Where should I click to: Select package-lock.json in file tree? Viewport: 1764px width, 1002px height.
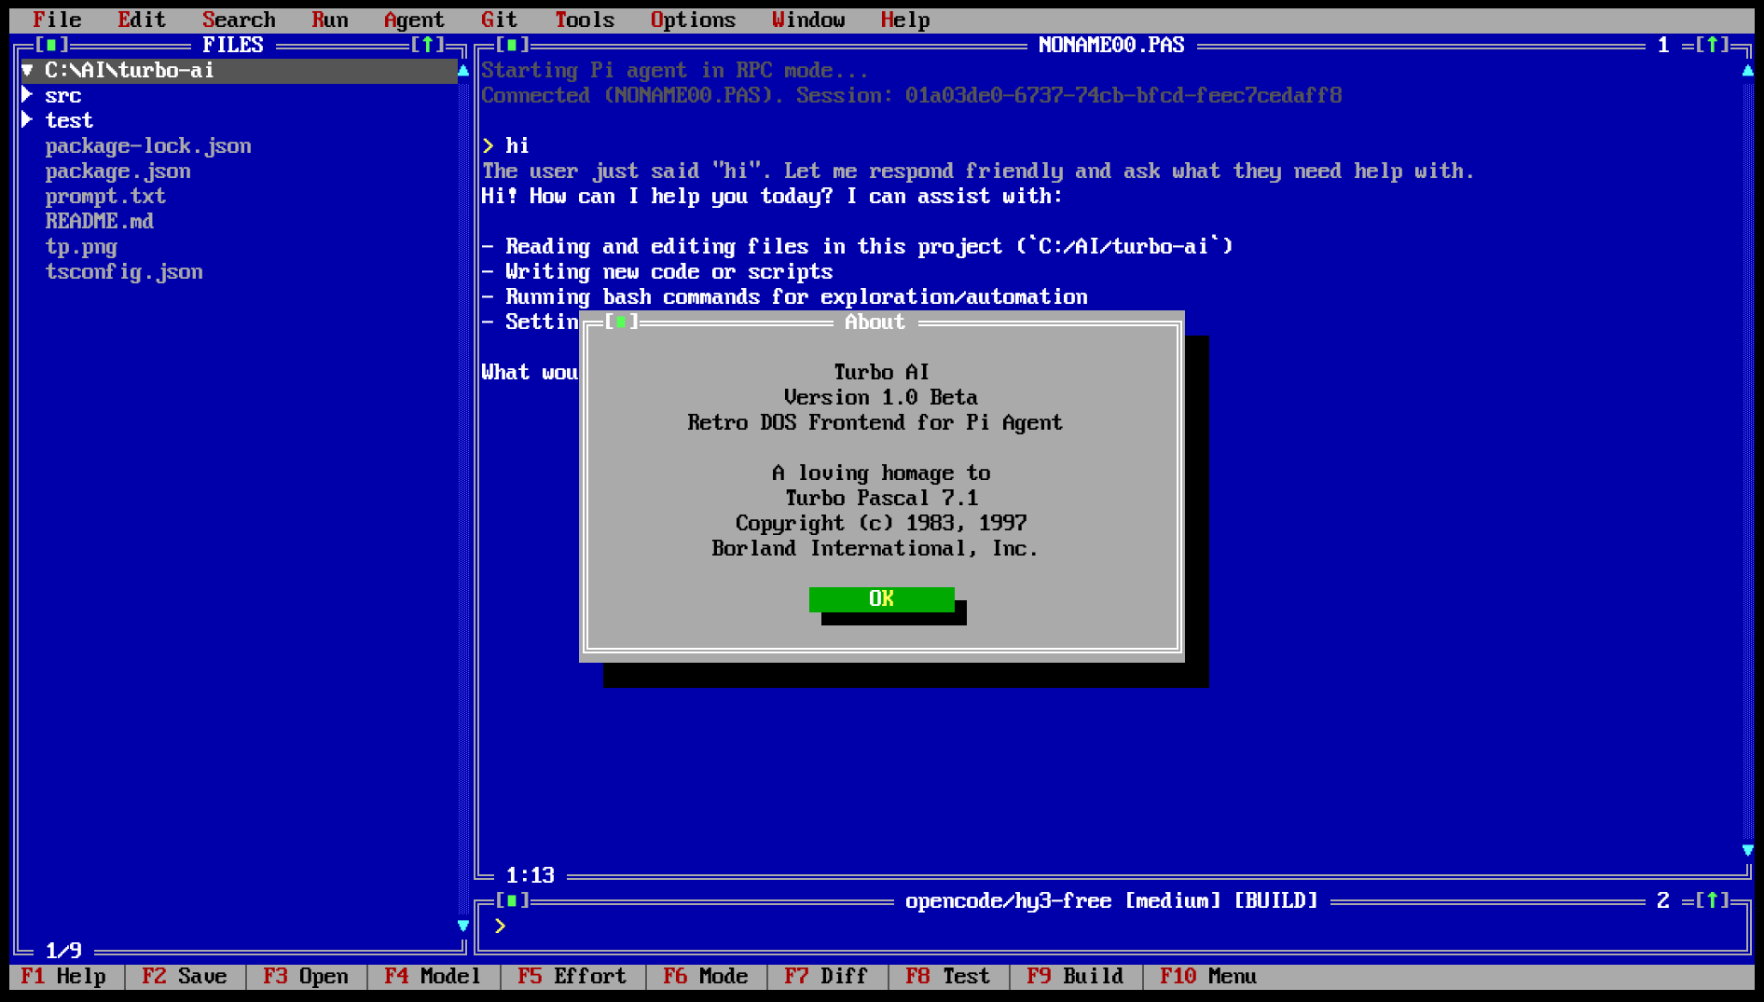pos(148,145)
